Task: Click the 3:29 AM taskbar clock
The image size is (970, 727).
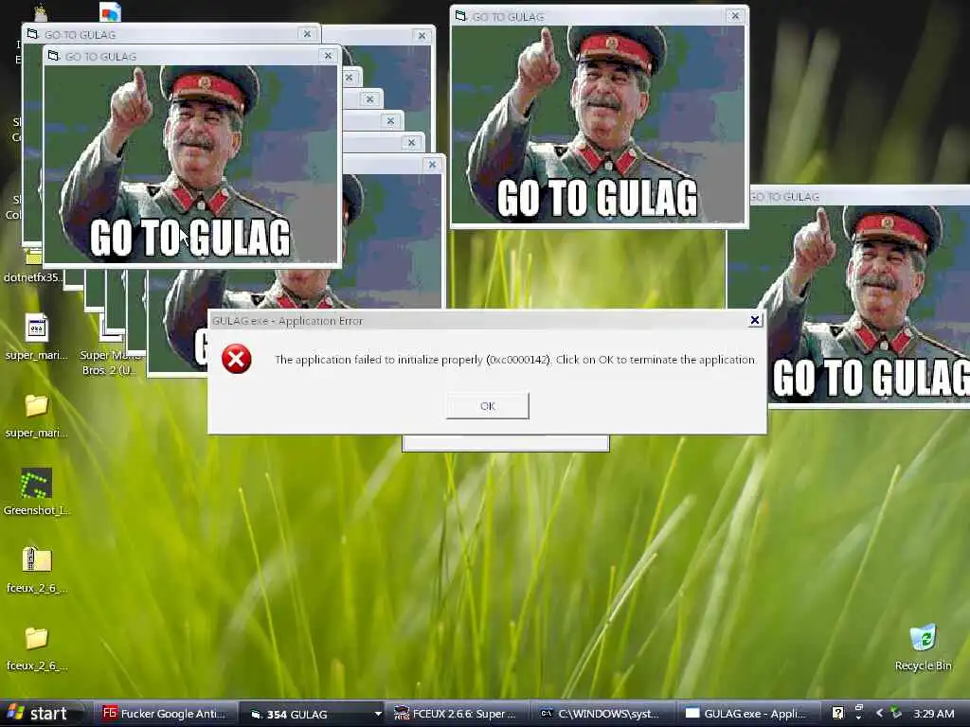Action: 933,714
